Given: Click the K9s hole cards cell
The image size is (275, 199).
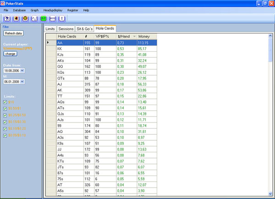Looking at the screenshot, I should [70, 144].
